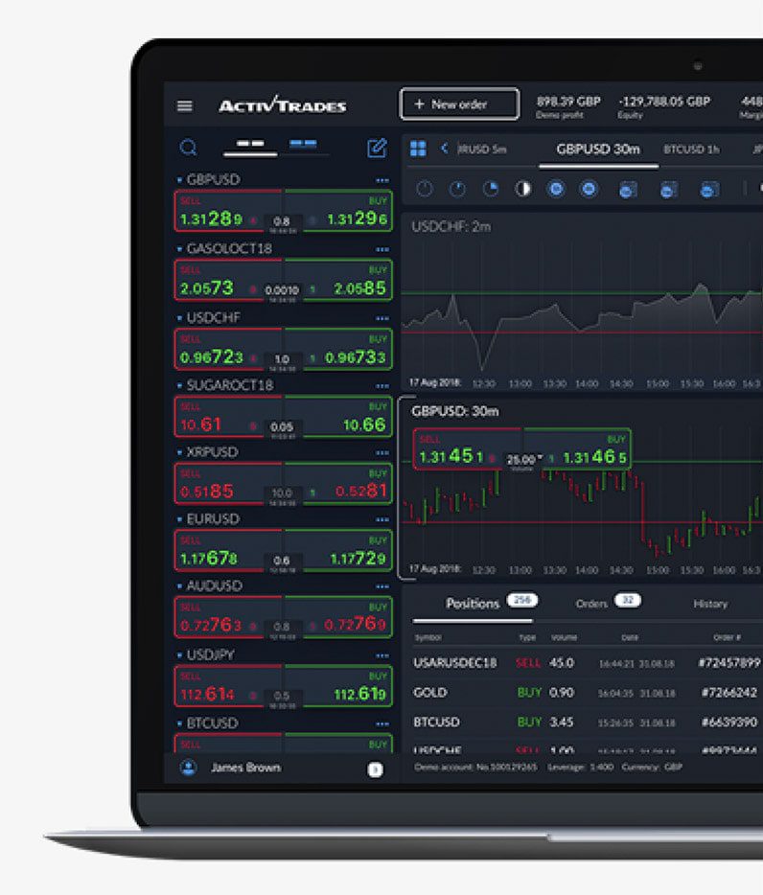Screen dimensions: 763x895
Task: Click the back chevron before chart tabs
Action: click(445, 149)
